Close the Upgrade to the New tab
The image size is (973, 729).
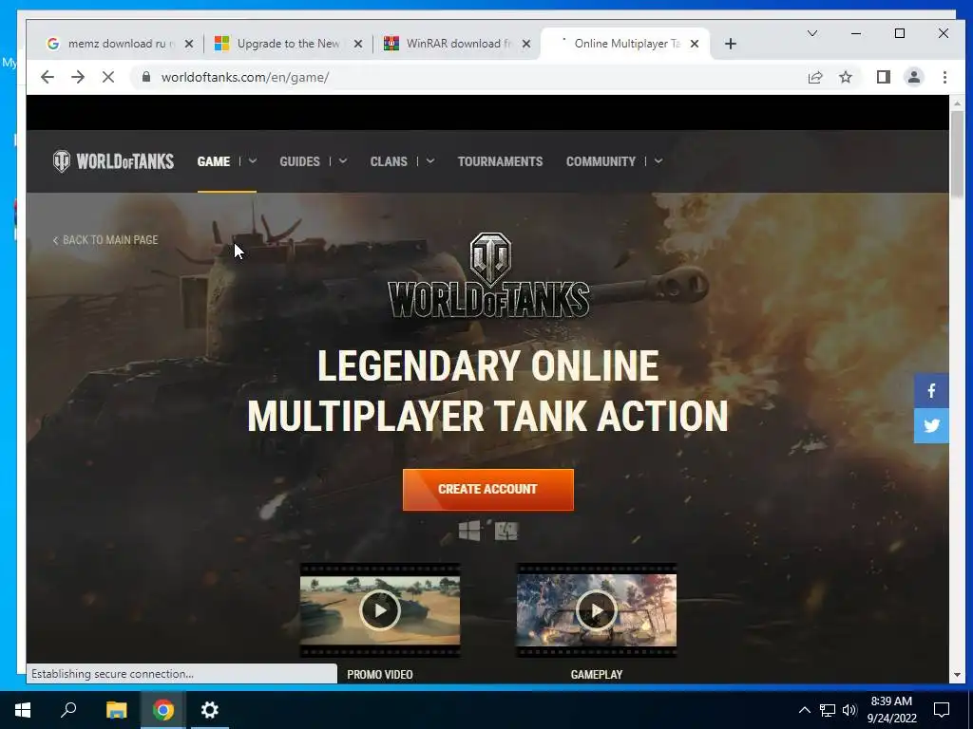(x=358, y=44)
